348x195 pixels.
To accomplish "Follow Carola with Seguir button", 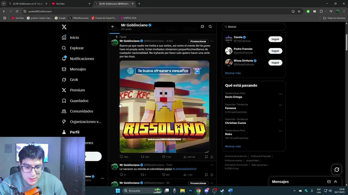I will (x=275, y=39).
